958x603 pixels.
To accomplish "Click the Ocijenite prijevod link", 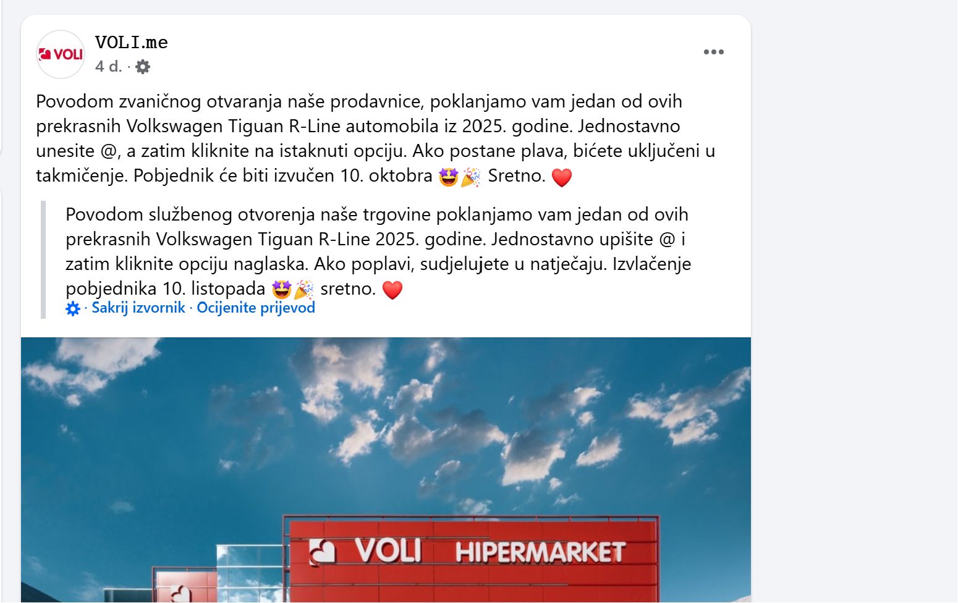I will click(256, 308).
